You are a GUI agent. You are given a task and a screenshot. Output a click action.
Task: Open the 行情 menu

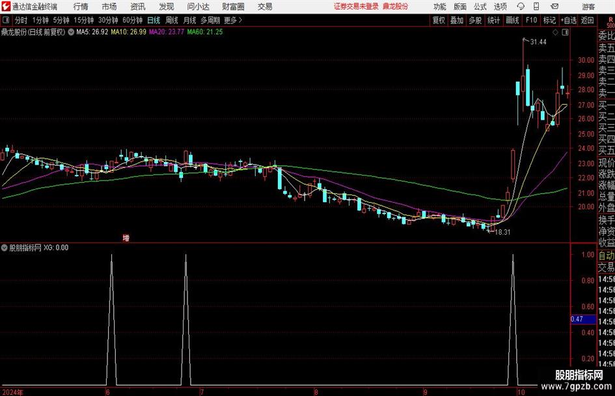[x=81, y=7]
